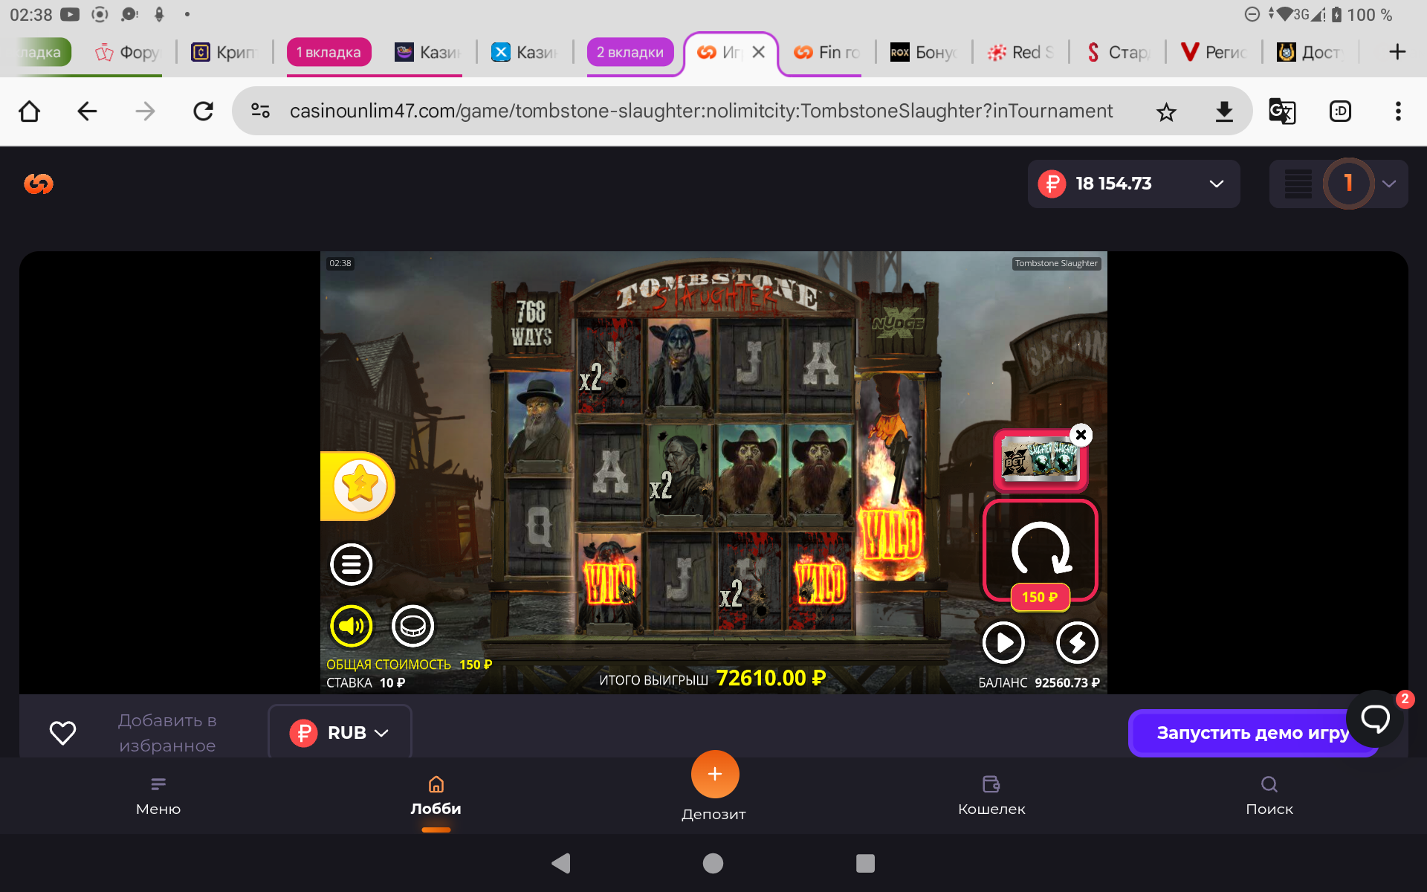Toggle lightning fast-spin mode
1427x892 pixels.
pos(1077,642)
